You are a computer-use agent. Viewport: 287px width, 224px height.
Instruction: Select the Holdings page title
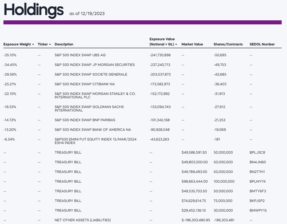[34, 10]
